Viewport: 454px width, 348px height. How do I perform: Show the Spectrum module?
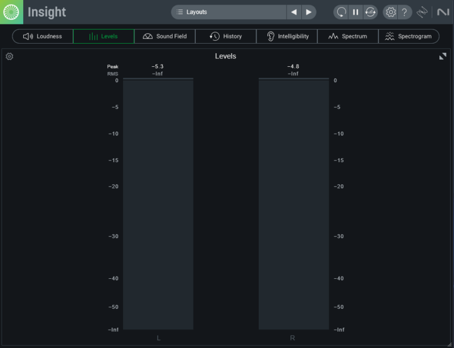pyautogui.click(x=348, y=36)
